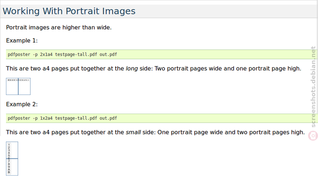This screenshot has width=318, height=182.
Task: Open the 1x2a4 stacked pages thumbnail
Action: [12, 159]
